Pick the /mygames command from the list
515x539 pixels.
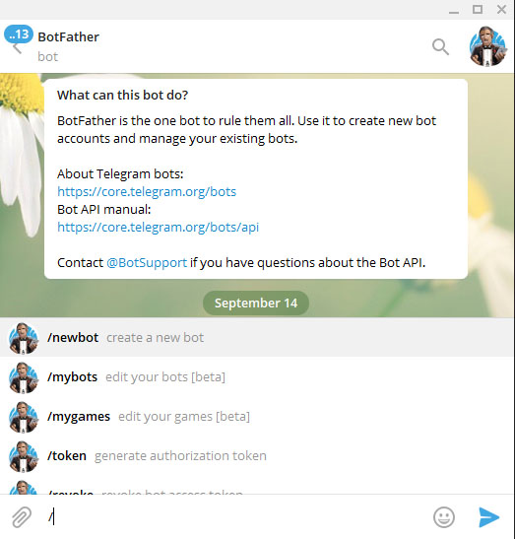point(257,416)
